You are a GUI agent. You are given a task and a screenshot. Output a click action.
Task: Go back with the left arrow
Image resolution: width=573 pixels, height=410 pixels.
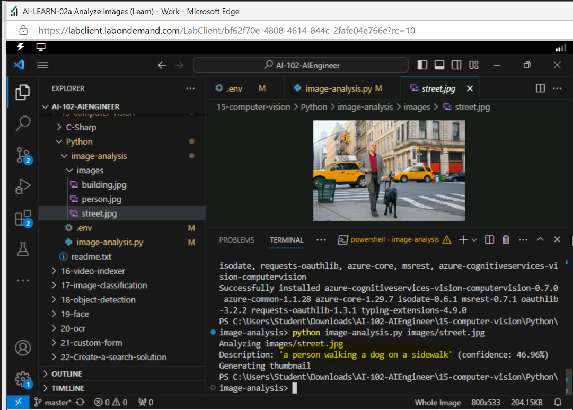[x=162, y=65]
